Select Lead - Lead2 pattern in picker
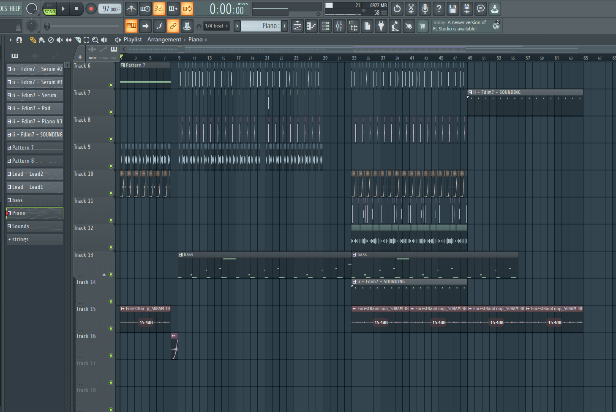 coord(35,174)
